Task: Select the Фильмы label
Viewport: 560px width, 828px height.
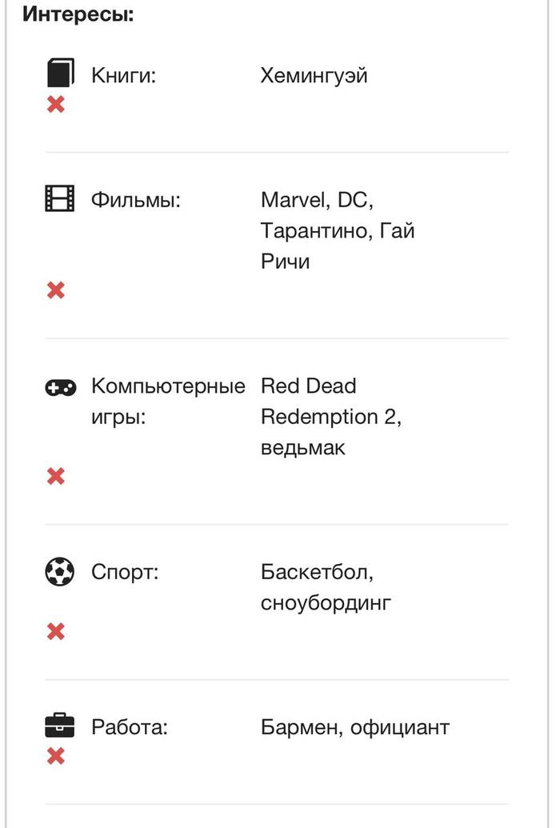Action: [136, 199]
